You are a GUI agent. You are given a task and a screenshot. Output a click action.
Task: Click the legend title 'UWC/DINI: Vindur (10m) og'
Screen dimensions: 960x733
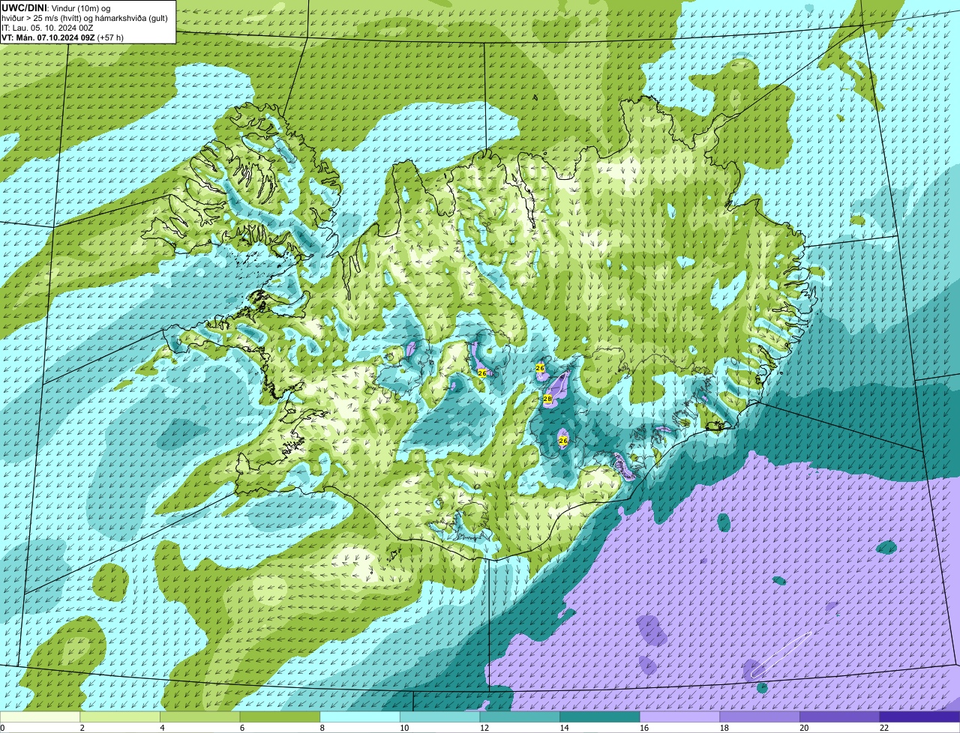[x=55, y=8]
